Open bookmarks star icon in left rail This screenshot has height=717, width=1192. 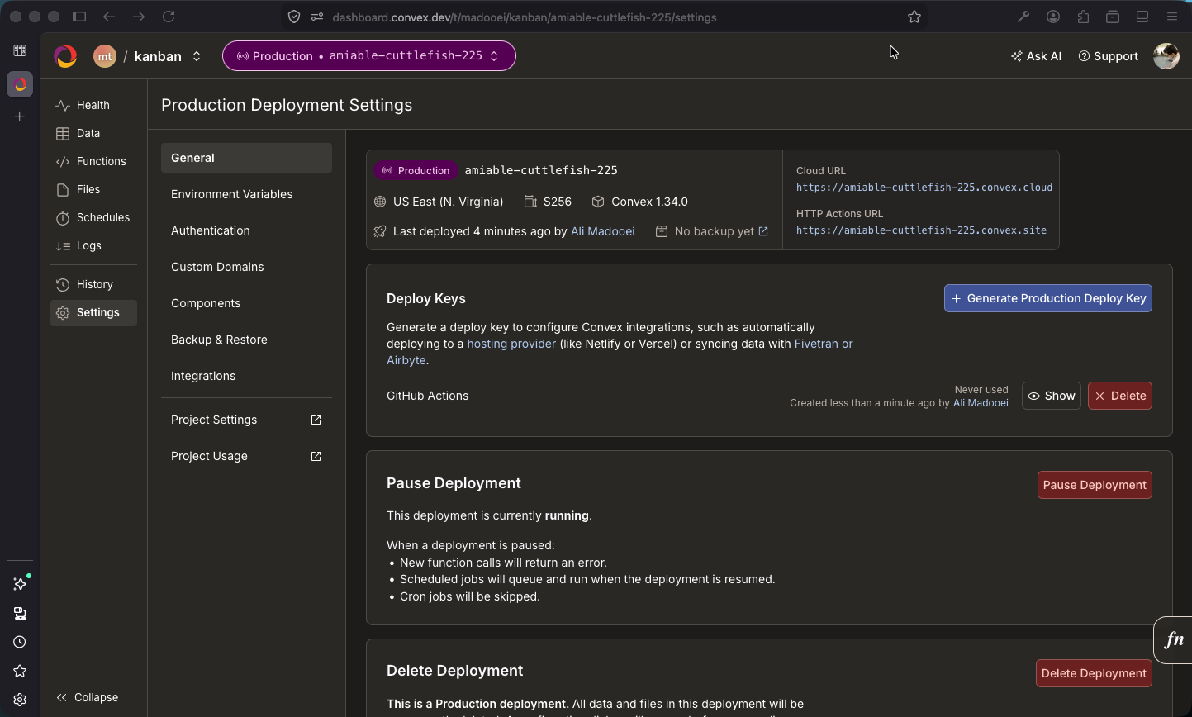coord(20,671)
